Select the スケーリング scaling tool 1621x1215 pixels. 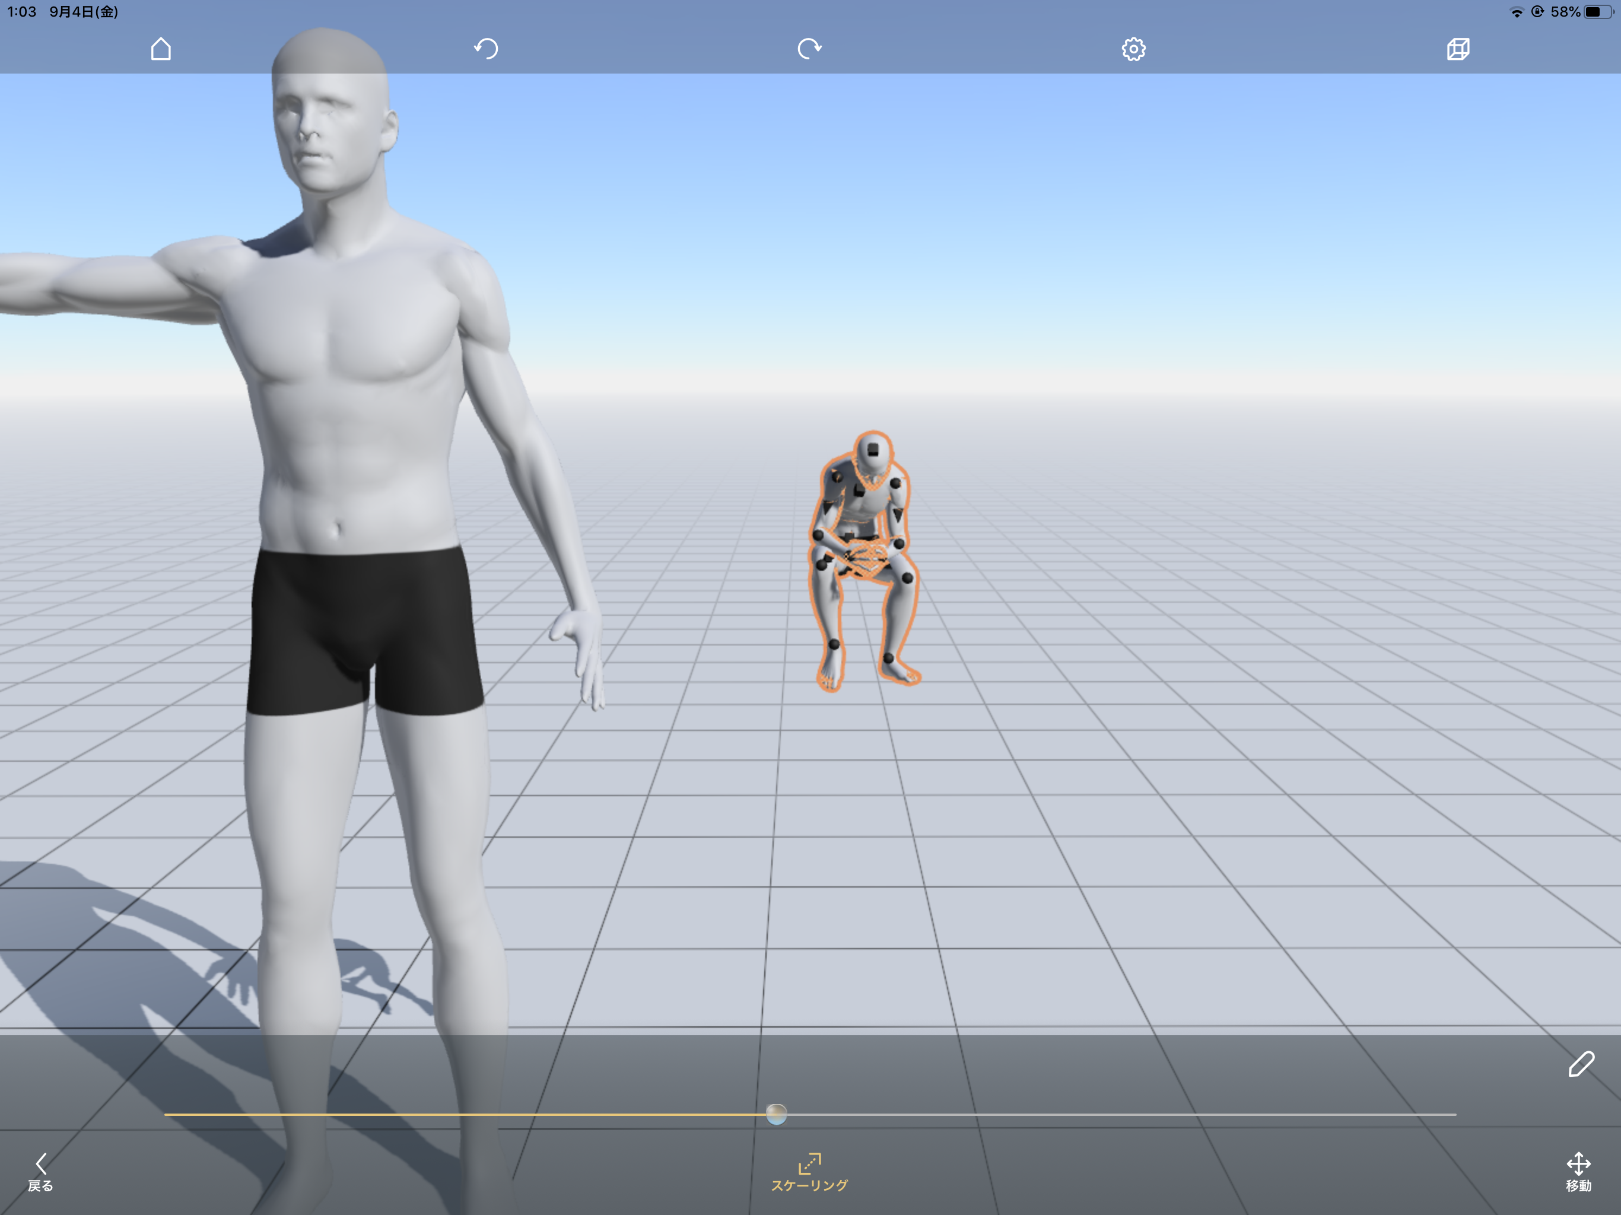[809, 1172]
